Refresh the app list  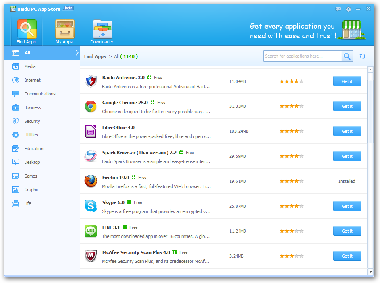point(363,56)
